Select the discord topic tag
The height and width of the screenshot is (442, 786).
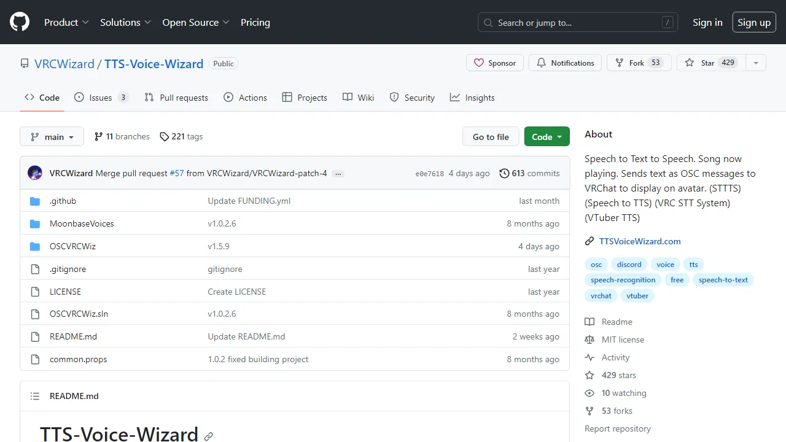coord(629,265)
